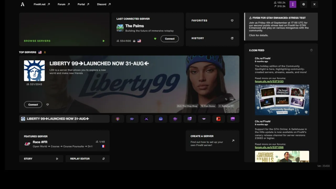Click the heart icon on the Favorites card

click(x=232, y=20)
